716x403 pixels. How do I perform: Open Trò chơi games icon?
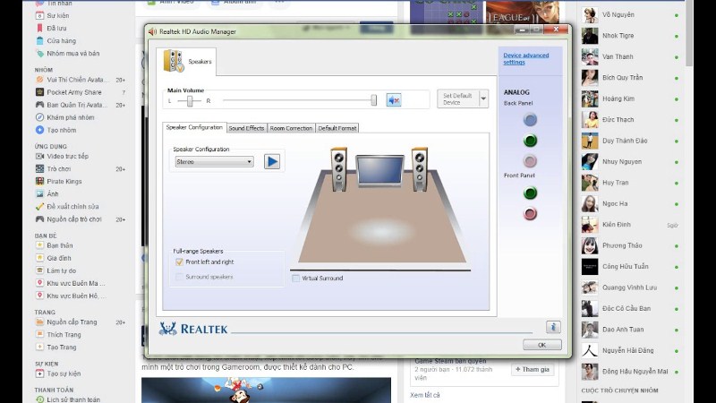point(39,169)
